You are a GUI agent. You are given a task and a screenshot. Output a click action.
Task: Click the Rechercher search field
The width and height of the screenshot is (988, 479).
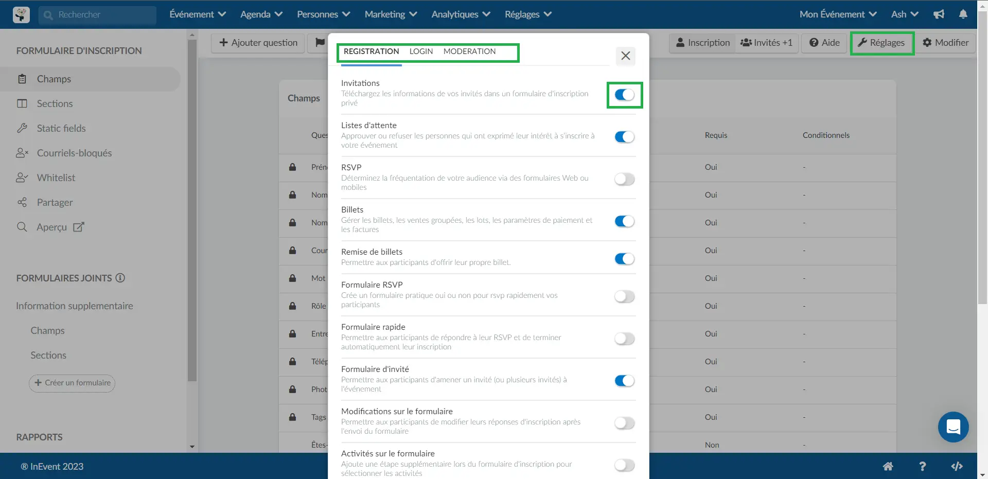[97, 15]
